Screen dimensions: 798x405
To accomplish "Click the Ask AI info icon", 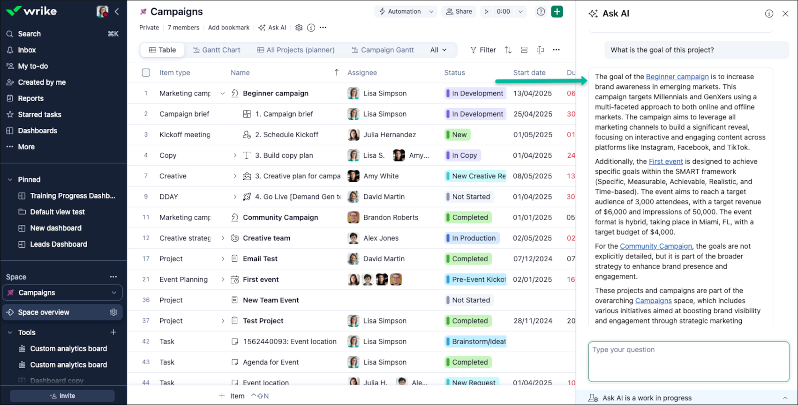I will 769,14.
